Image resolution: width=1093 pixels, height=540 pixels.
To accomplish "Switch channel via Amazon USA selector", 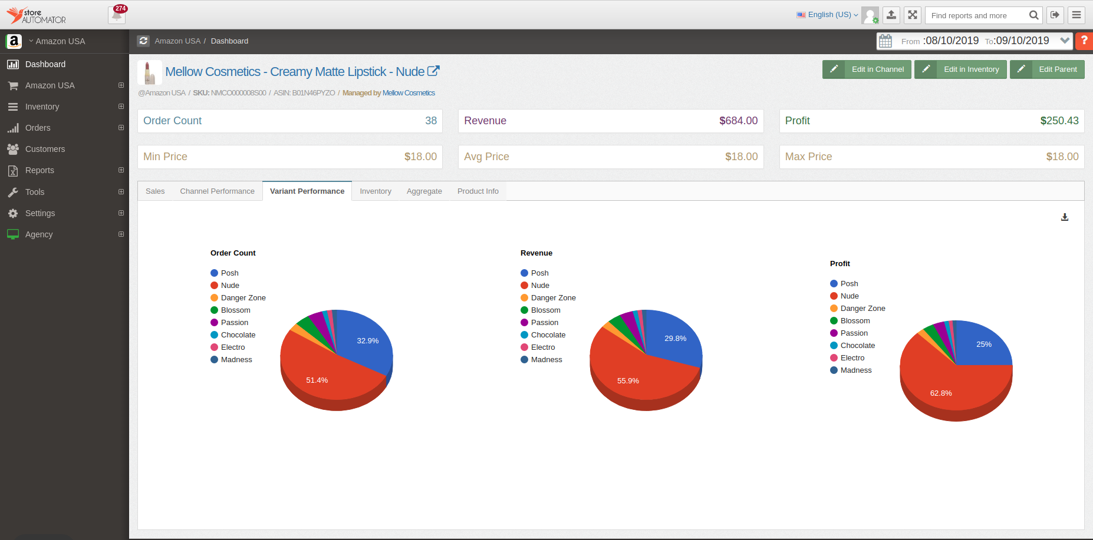I will coord(57,41).
